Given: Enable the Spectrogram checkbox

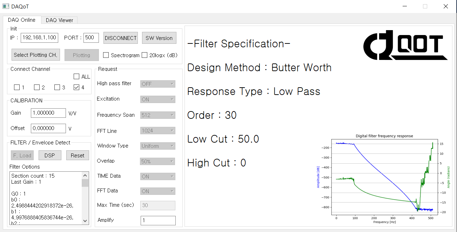Looking at the screenshot, I should click(x=106, y=55).
